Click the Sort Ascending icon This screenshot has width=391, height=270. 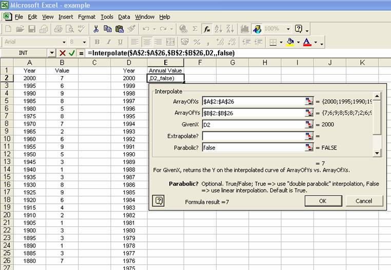tap(217, 29)
